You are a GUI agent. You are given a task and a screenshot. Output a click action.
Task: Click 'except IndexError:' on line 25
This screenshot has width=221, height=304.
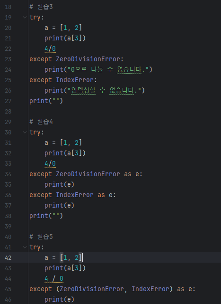63,80
